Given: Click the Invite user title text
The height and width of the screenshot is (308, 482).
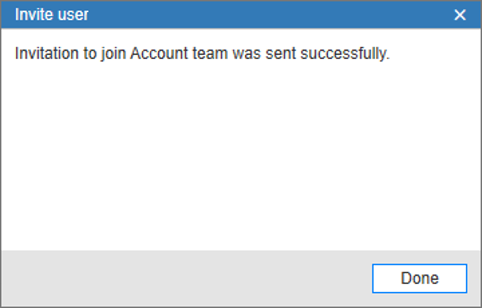Looking at the screenshot, I should pos(52,15).
